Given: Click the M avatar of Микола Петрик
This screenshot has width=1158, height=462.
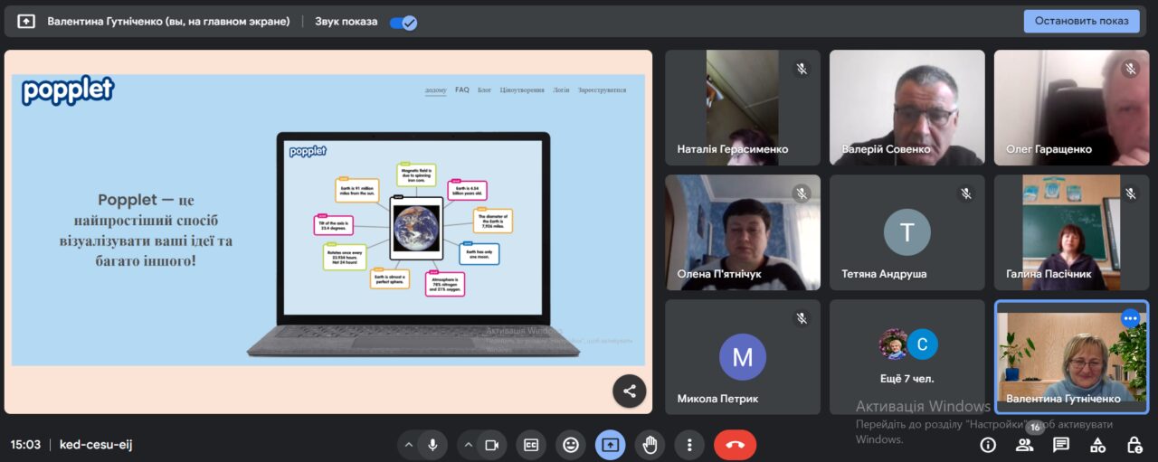Looking at the screenshot, I should [x=743, y=357].
